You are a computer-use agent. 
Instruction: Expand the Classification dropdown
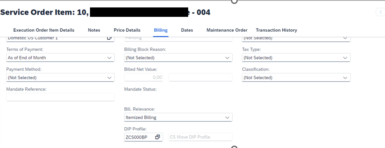pyautogui.click(x=296, y=78)
